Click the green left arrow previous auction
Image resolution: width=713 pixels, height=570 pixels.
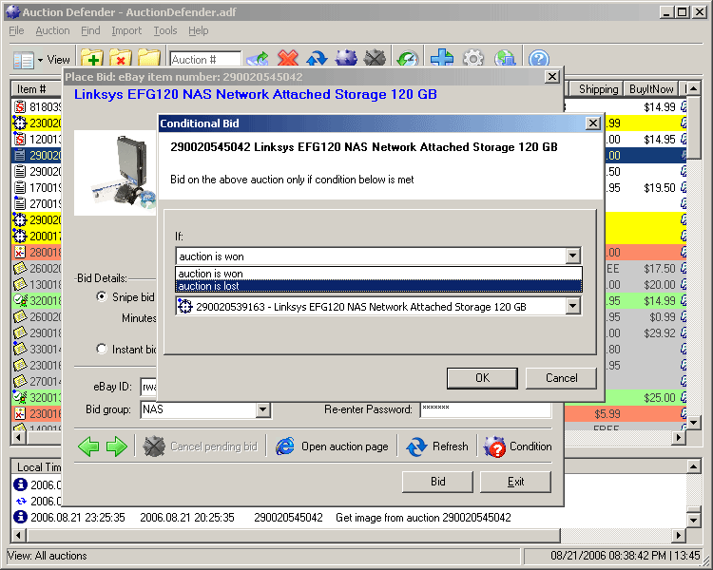click(88, 446)
